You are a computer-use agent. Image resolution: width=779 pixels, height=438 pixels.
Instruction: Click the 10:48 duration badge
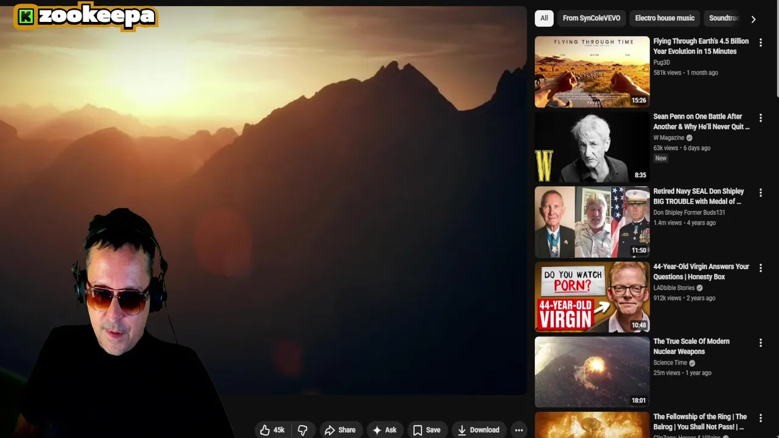point(638,325)
